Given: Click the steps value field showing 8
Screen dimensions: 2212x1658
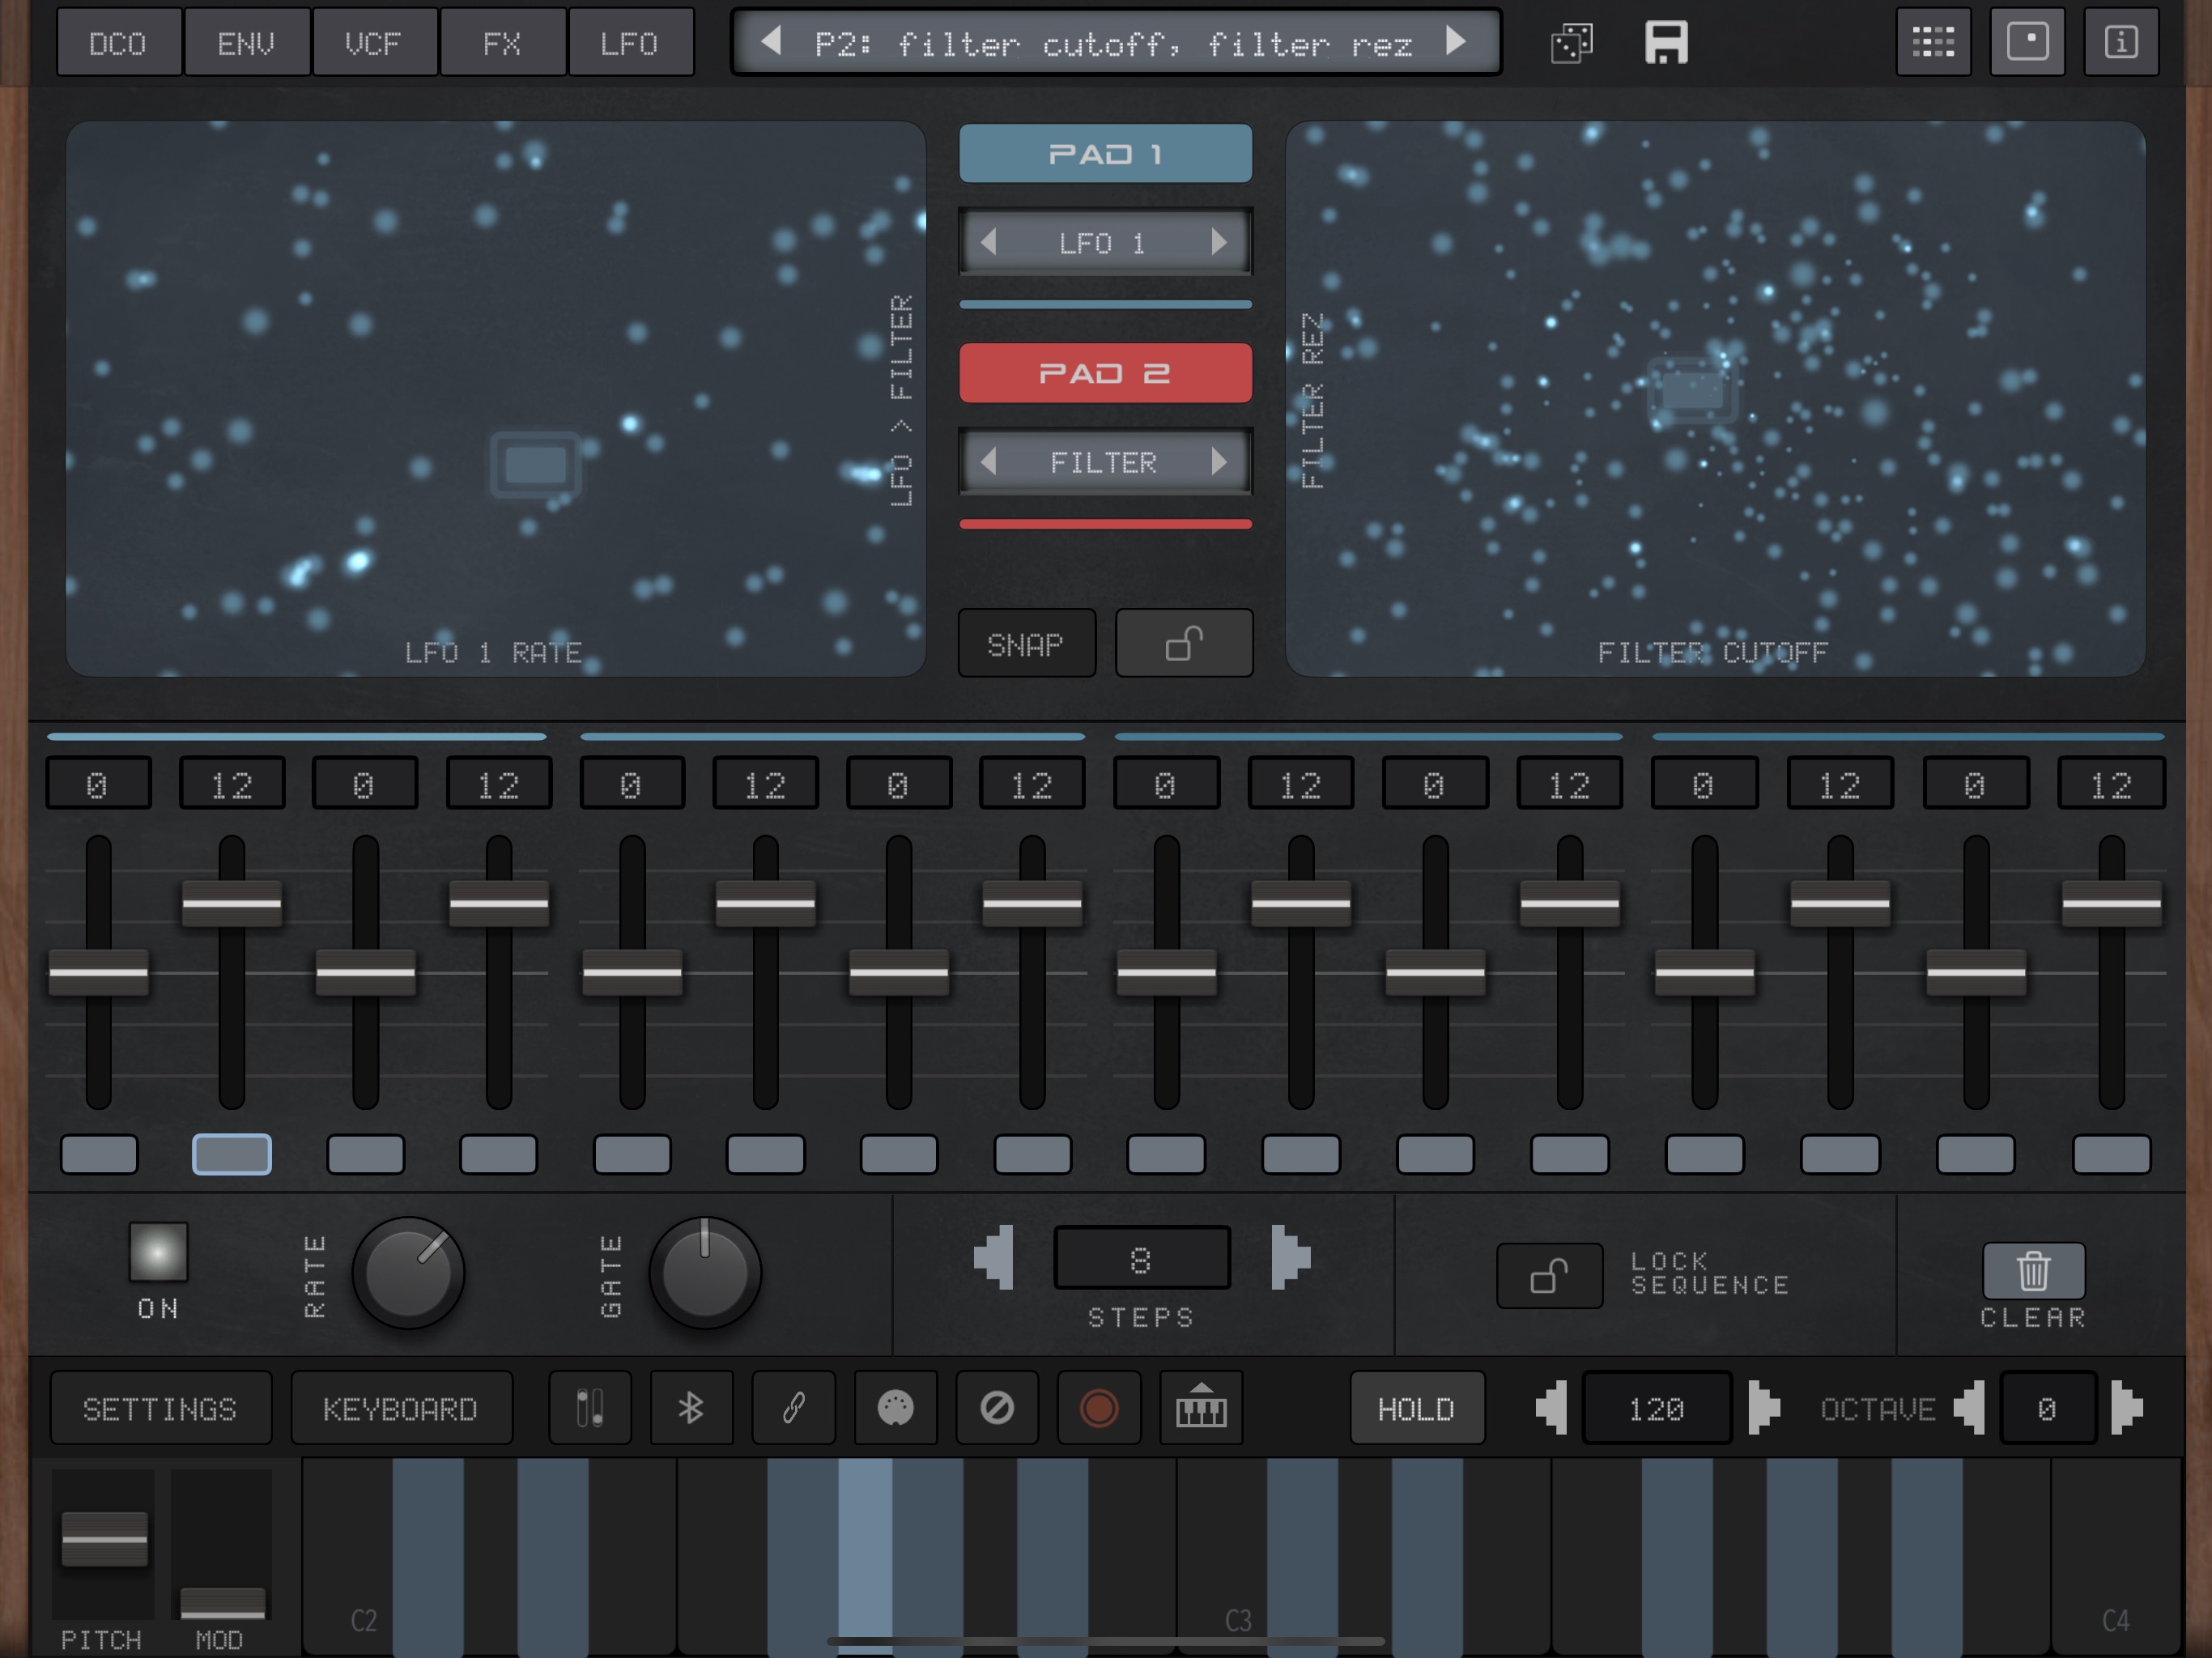Looking at the screenshot, I should [x=1141, y=1257].
